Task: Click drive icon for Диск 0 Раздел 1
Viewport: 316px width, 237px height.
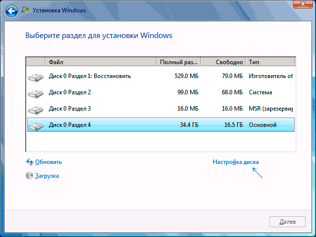Action: (x=36, y=78)
